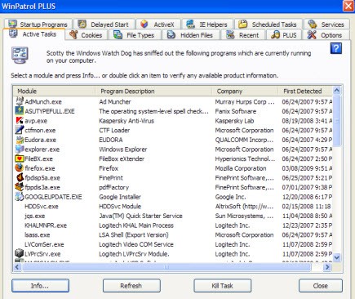
Task: Click the AdMunch.exe cow icon
Action: pyautogui.click(x=20, y=101)
